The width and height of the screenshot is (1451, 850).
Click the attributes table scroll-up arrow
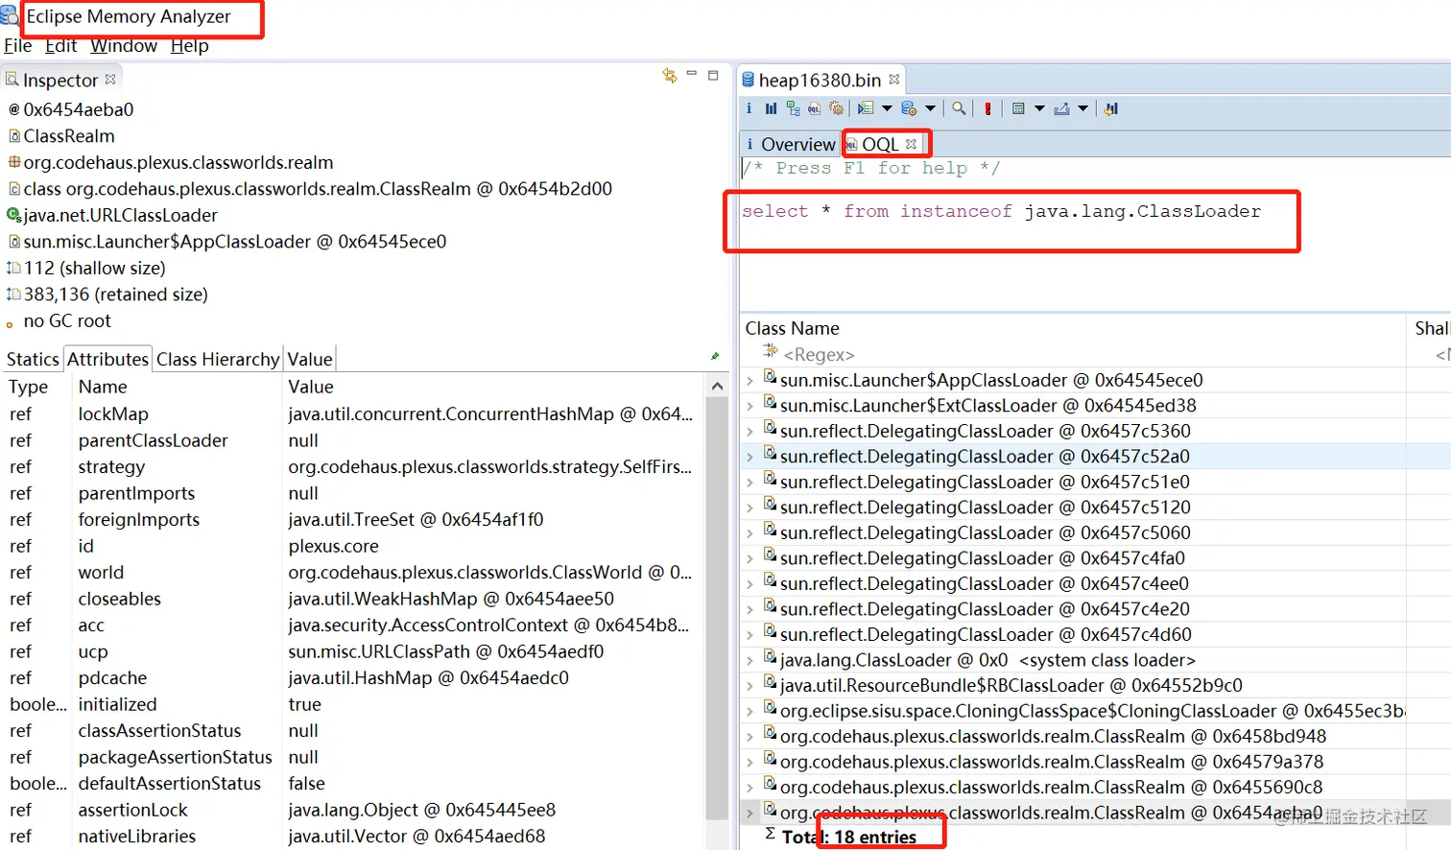point(717,387)
